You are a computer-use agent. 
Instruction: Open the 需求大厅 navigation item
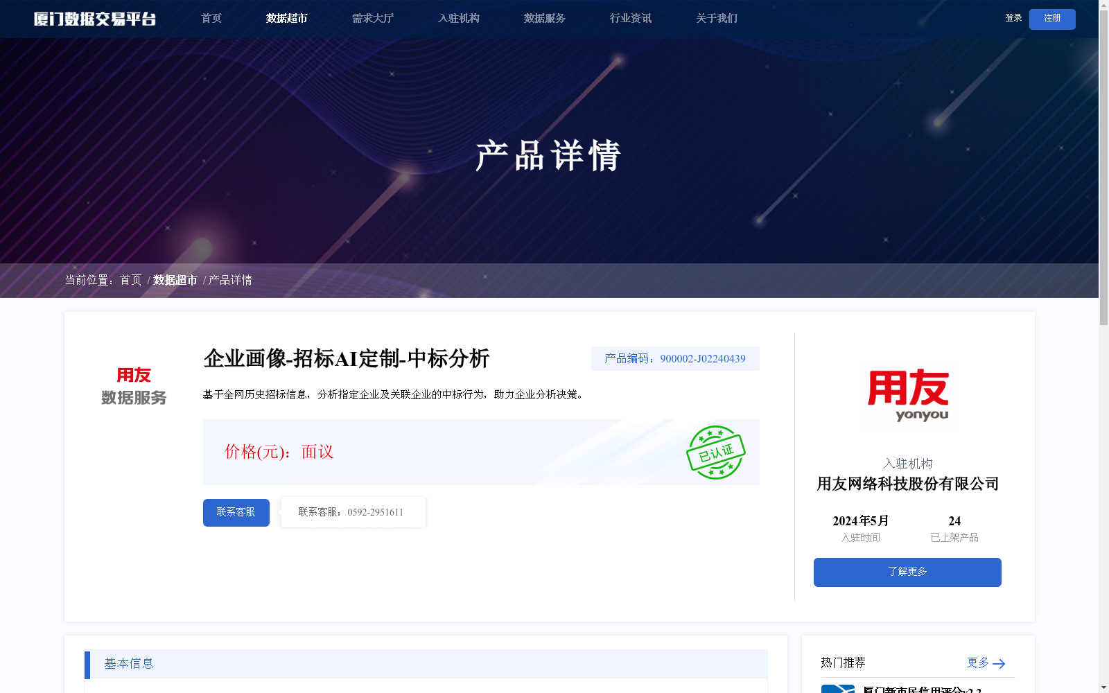373,19
